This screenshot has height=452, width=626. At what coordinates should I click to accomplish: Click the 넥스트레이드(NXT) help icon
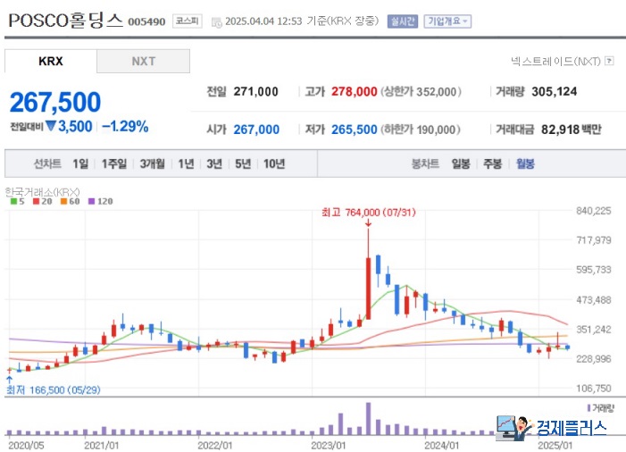[609, 61]
